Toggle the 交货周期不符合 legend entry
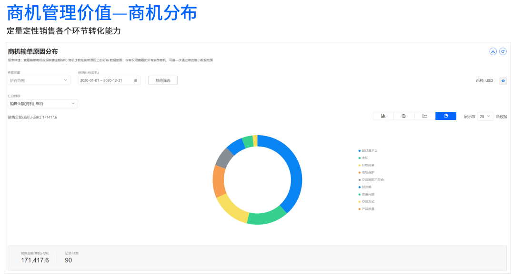 371,180
